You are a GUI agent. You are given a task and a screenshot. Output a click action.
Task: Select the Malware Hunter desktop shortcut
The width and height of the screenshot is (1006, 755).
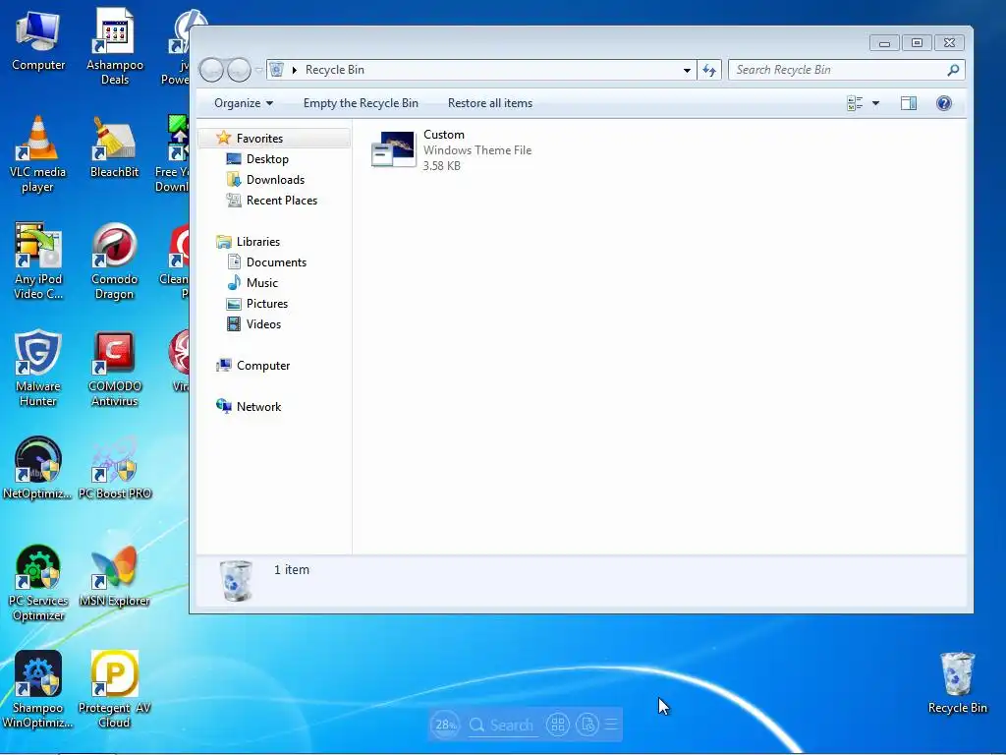tap(38, 370)
